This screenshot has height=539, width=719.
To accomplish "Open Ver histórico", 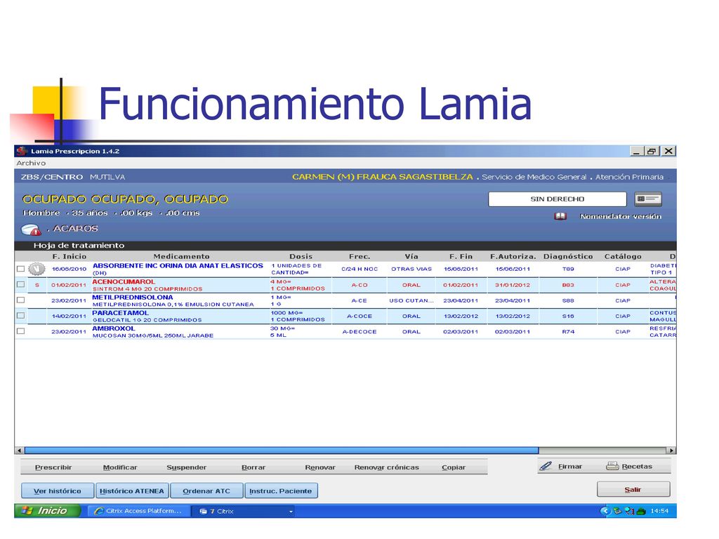I will [x=58, y=491].
